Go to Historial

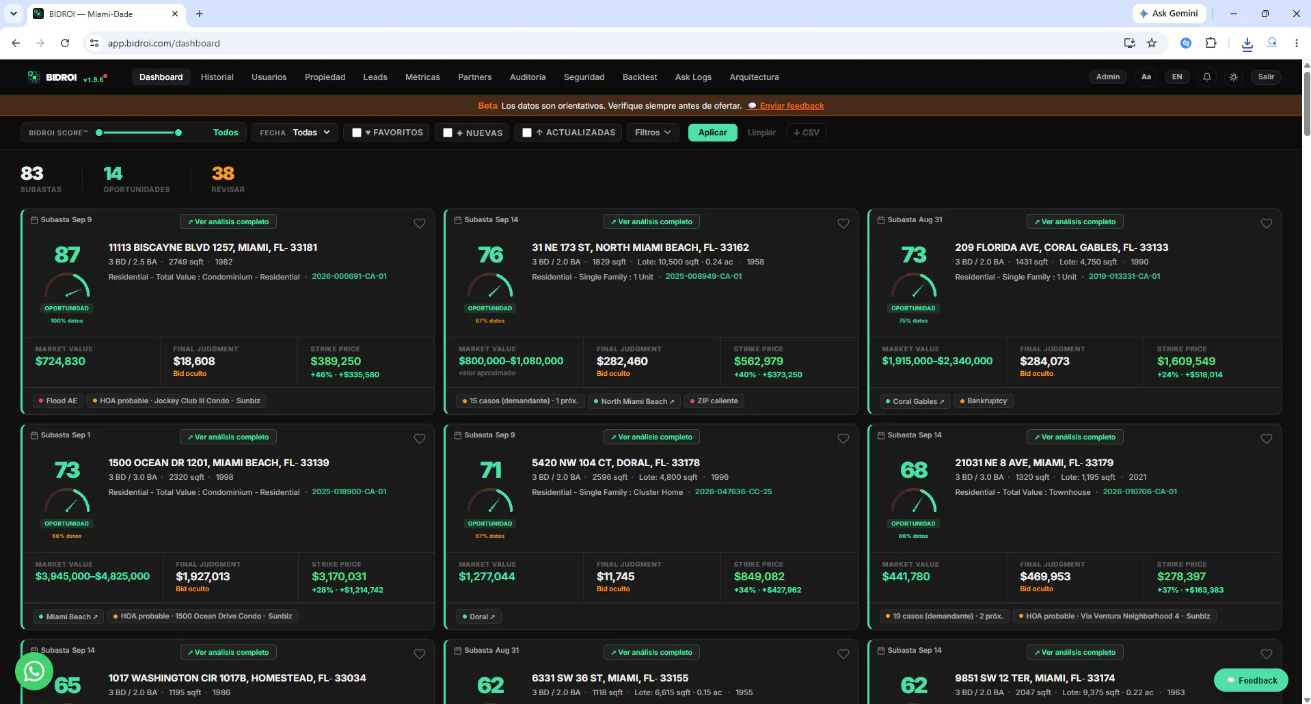[217, 77]
